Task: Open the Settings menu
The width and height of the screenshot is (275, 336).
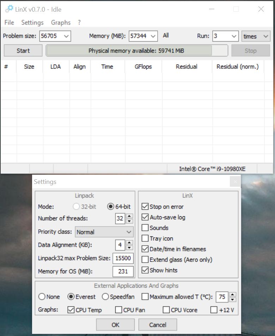Action: 32,23
